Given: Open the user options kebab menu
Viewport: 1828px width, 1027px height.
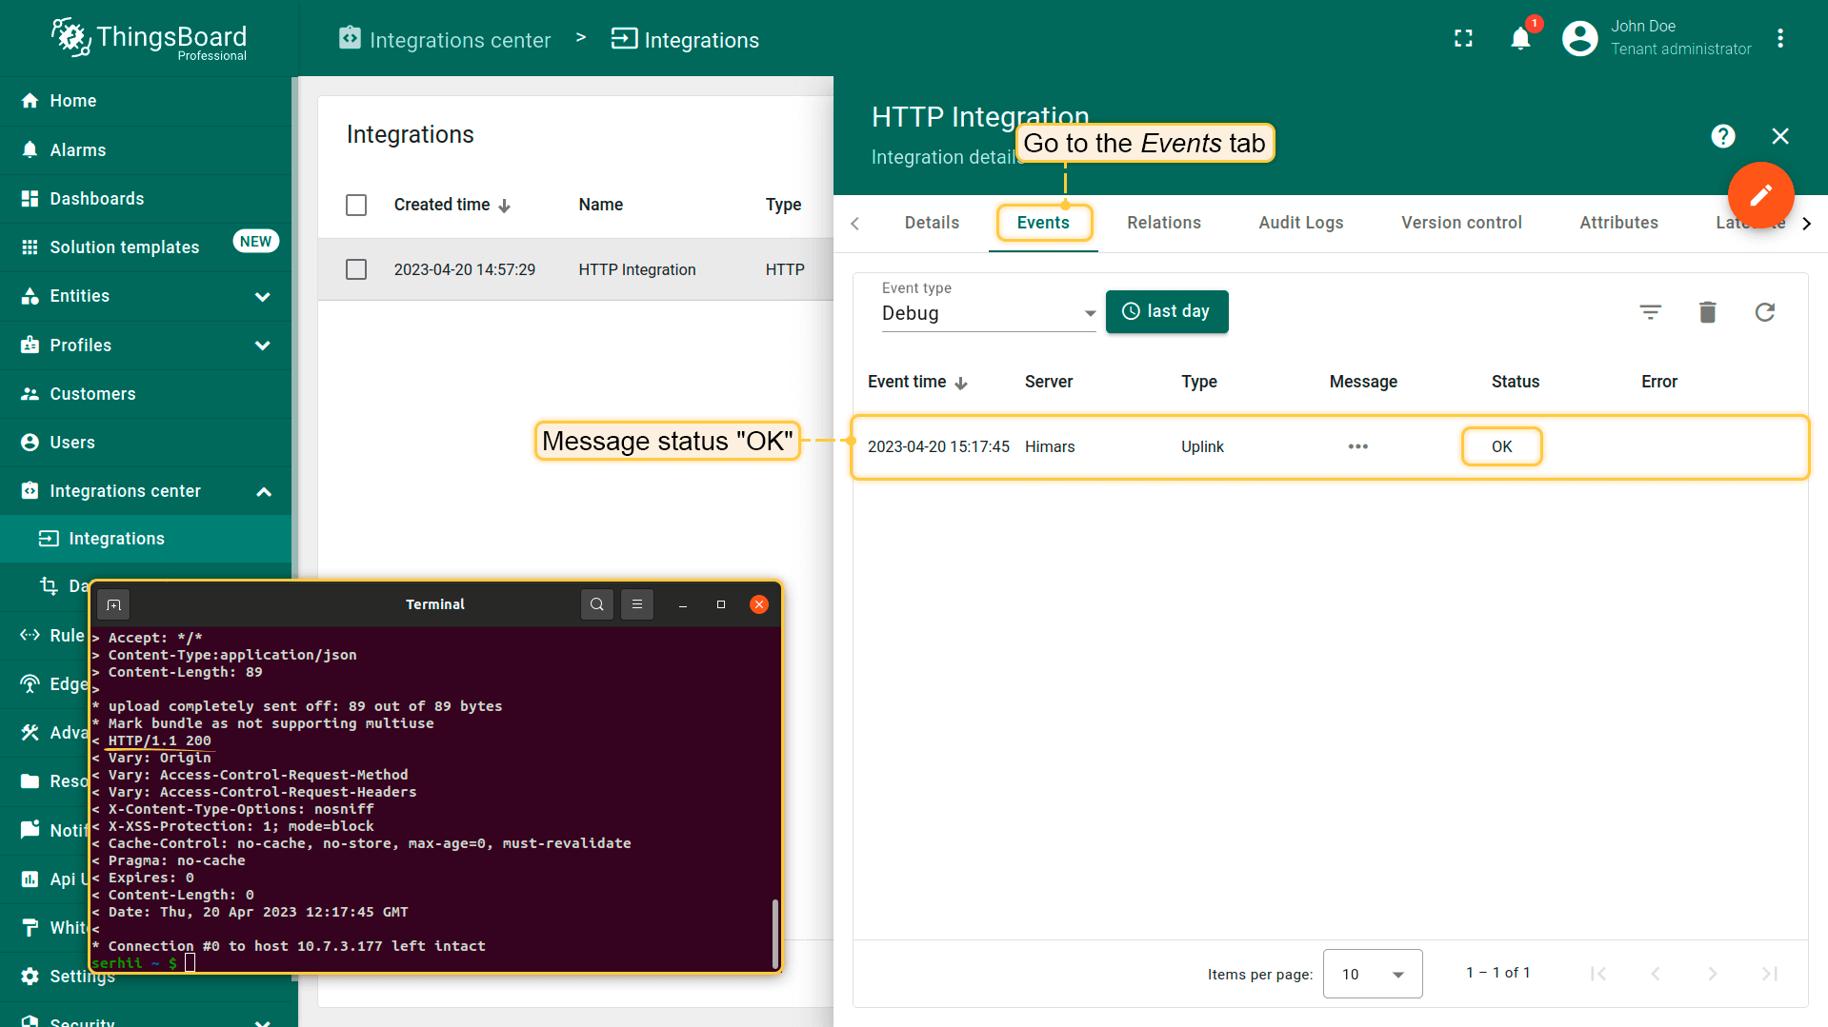Looking at the screenshot, I should tap(1779, 38).
